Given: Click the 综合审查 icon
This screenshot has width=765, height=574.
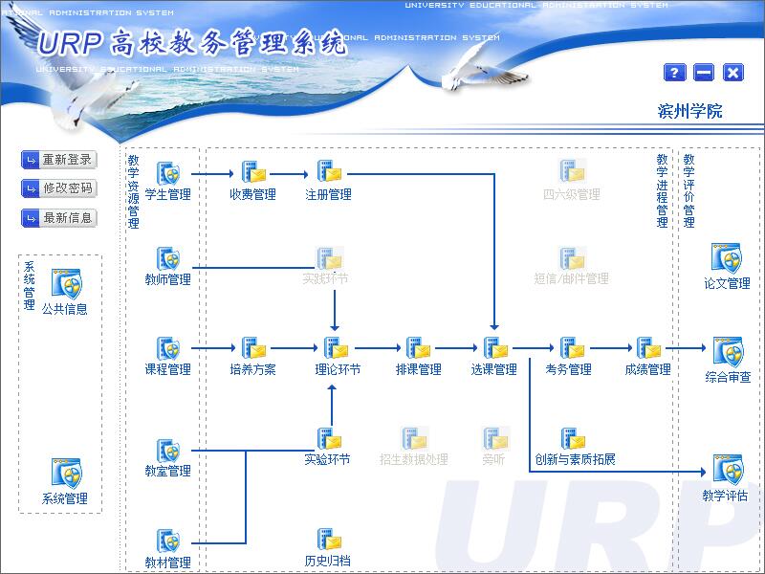Looking at the screenshot, I should [727, 352].
